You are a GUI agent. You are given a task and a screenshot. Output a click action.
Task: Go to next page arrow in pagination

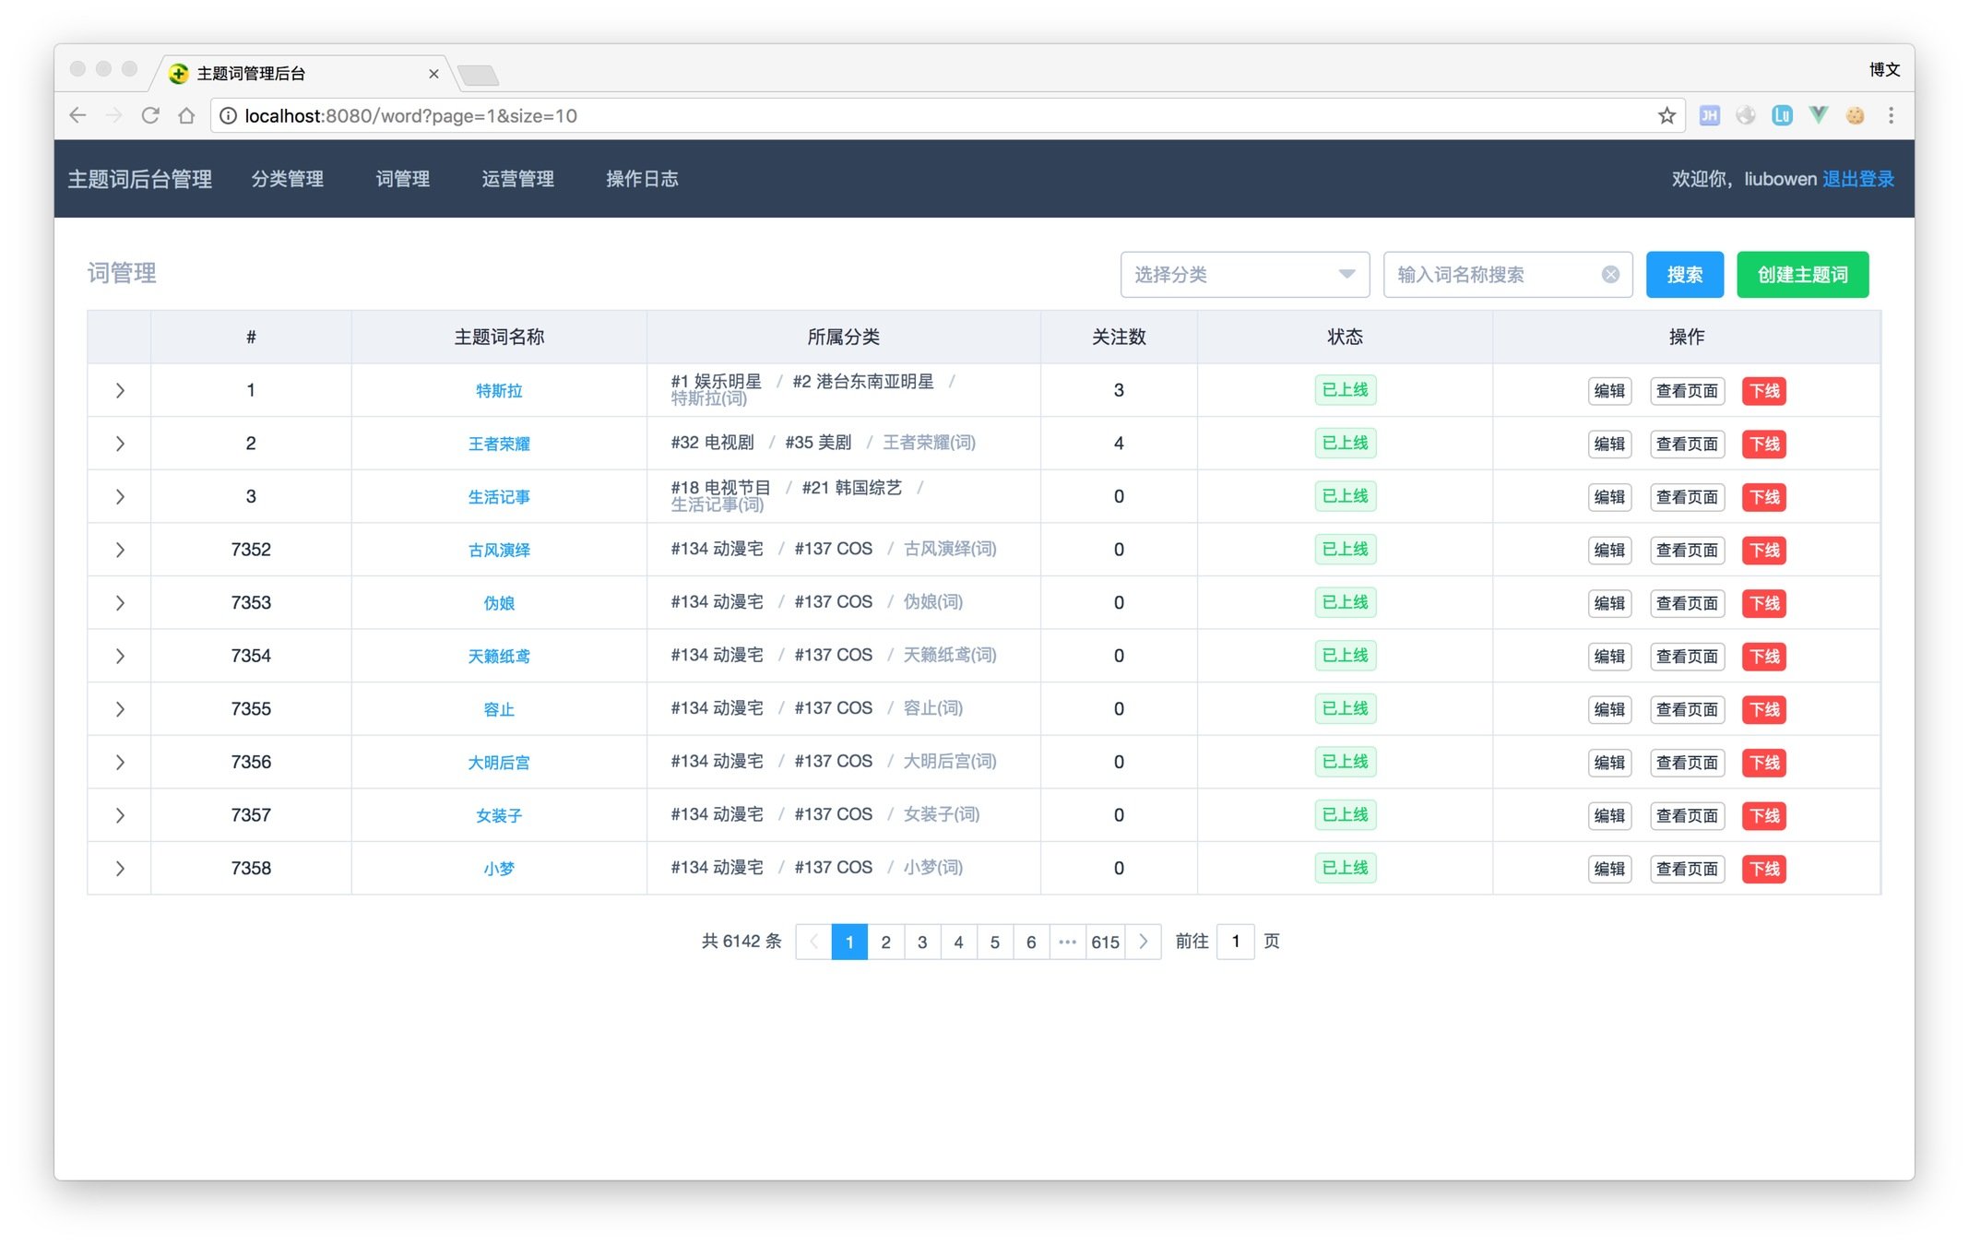click(1143, 942)
